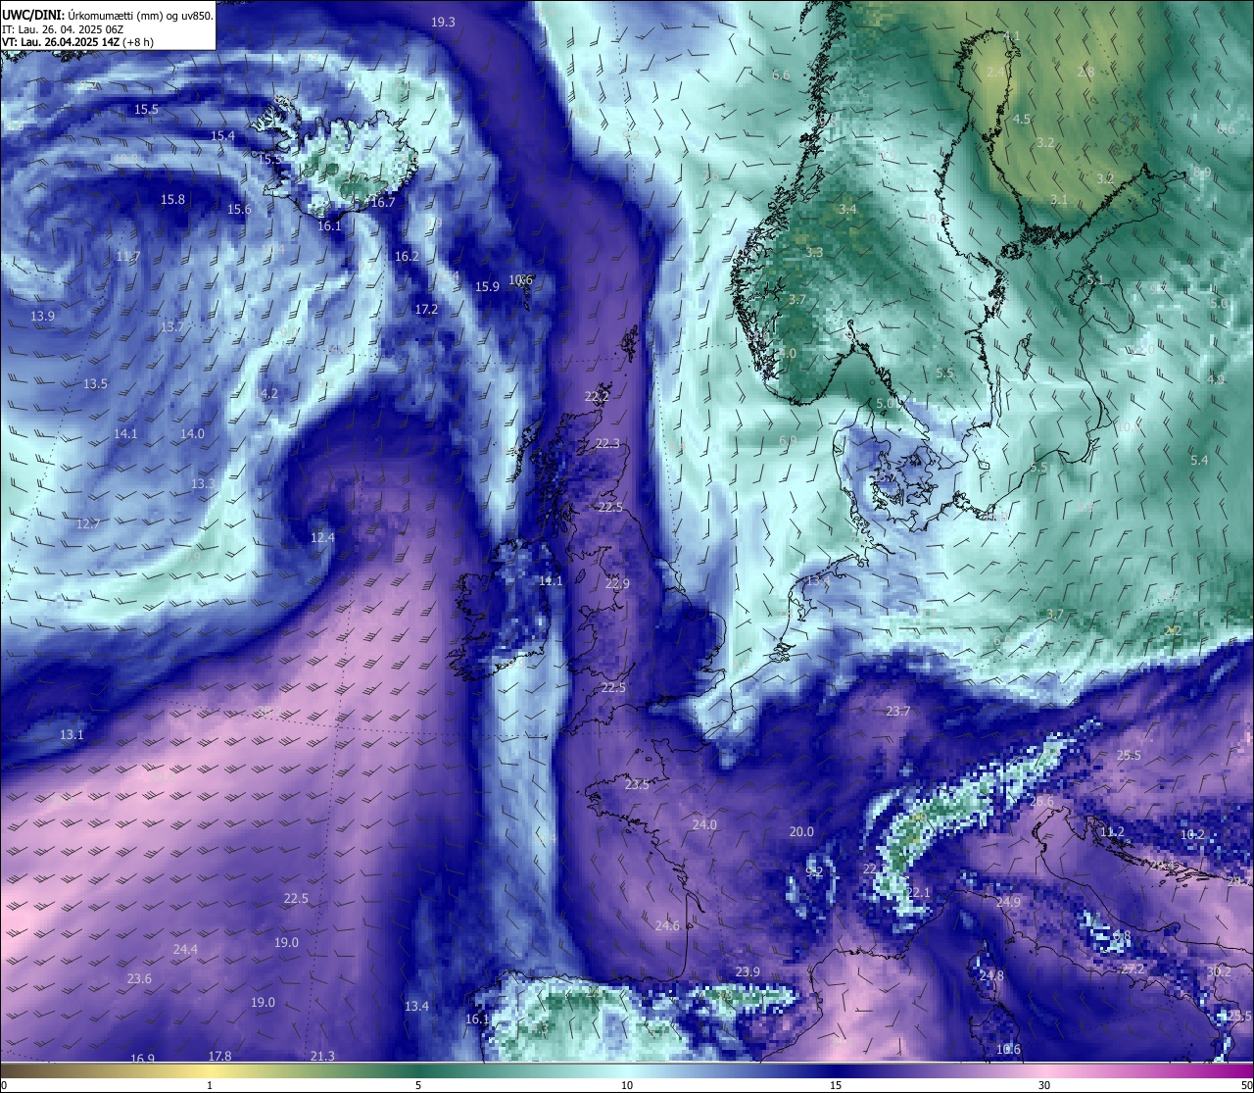Click the map value 19.3
This screenshot has height=1093, width=1254.
[443, 22]
